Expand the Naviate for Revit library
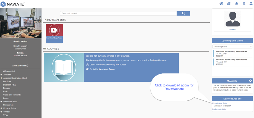Viewport: 254px width, 118px height. pyautogui.click(x=1, y=102)
